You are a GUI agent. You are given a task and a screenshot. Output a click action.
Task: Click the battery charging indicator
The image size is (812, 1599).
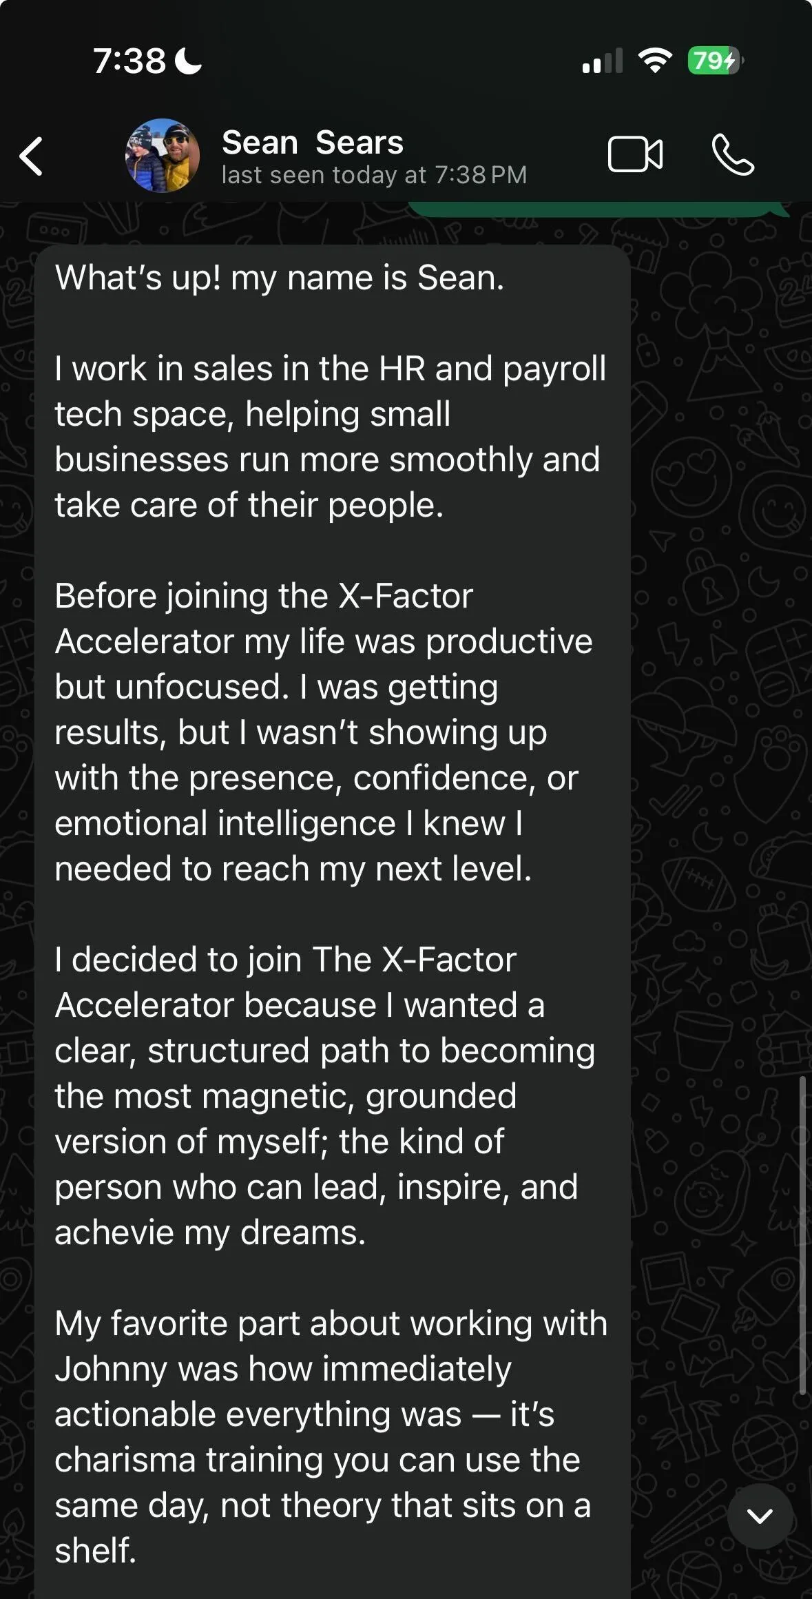714,61
